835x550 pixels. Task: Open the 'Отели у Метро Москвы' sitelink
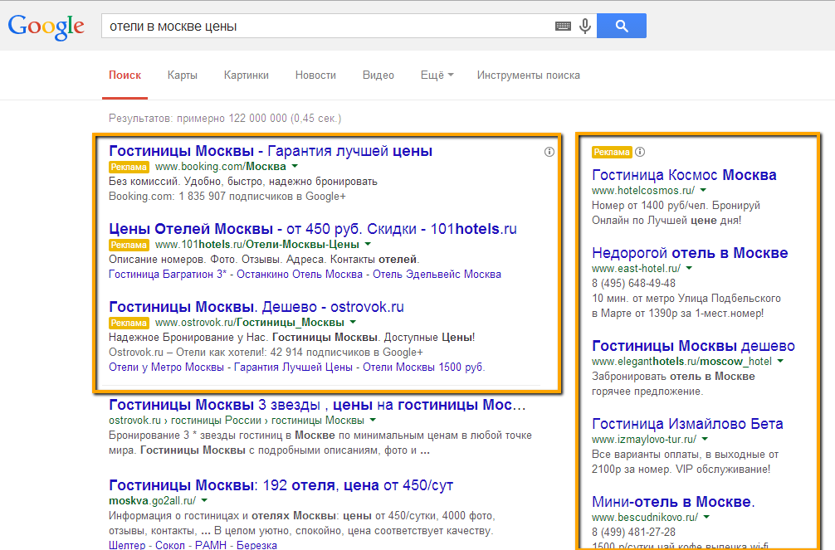coord(166,367)
